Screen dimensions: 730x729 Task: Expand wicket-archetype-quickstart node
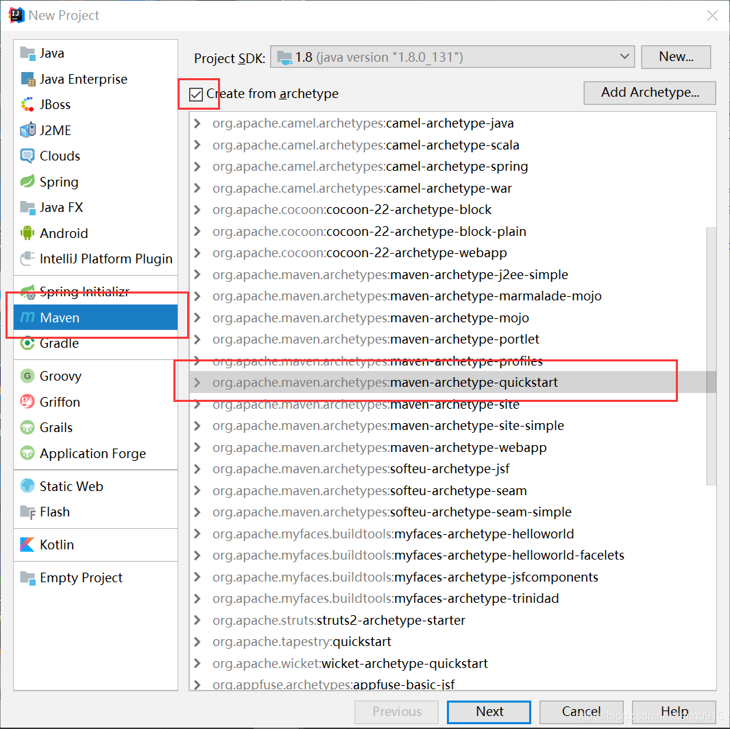[x=197, y=663]
